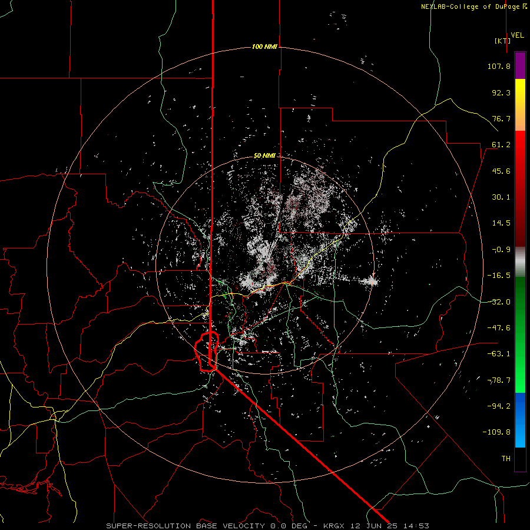The image size is (530, 530).
Task: Click the -78.7 value on velocity scale
Action: tap(499, 380)
